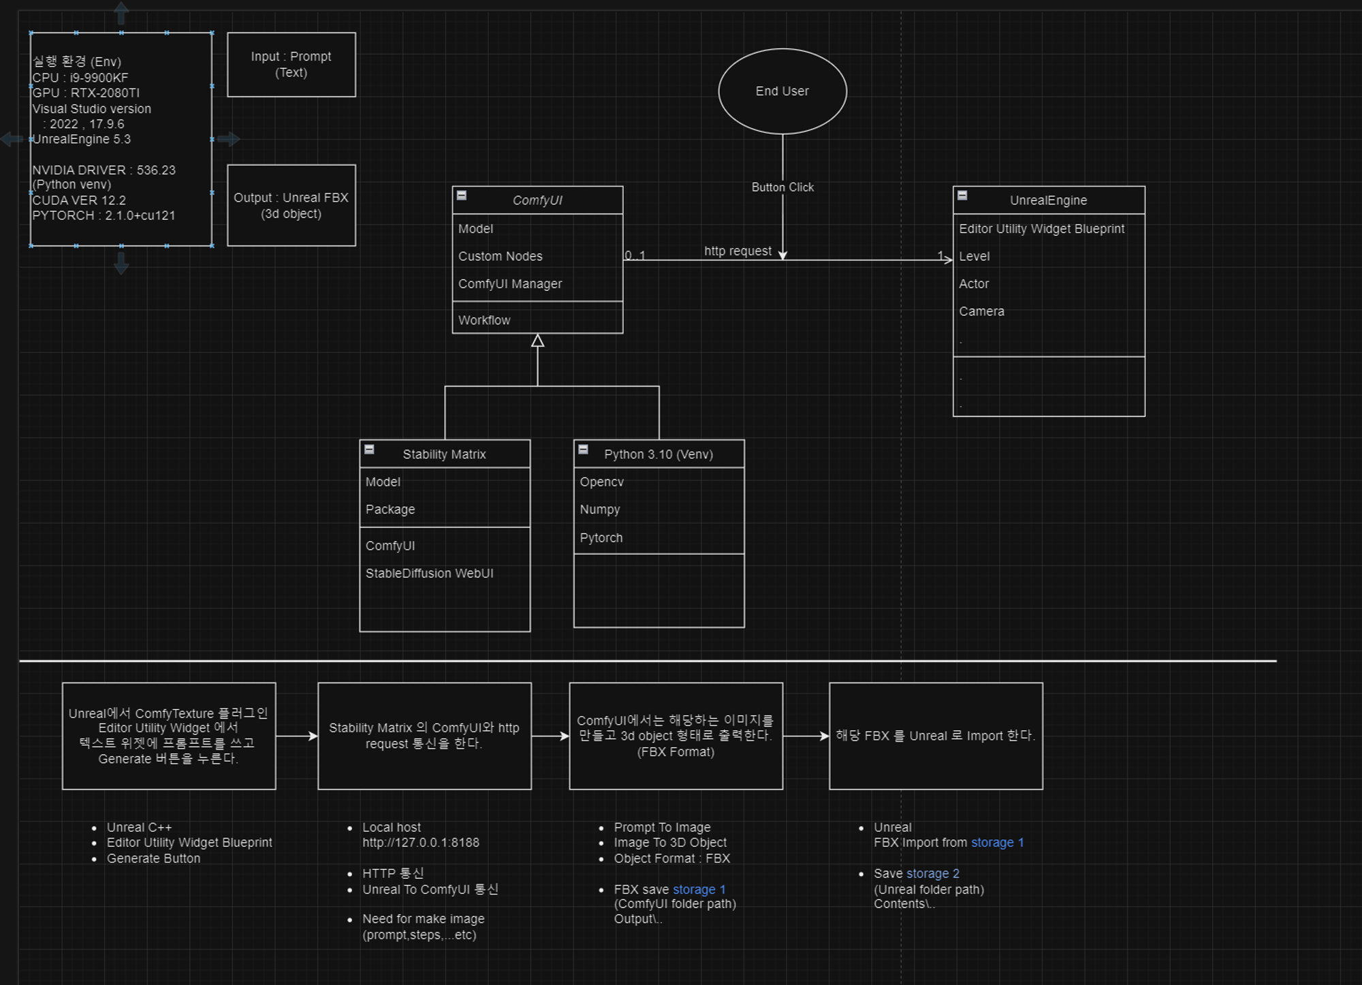The height and width of the screenshot is (985, 1362).
Task: Open storage 1 link after FBX Import from
Action: click(x=997, y=843)
